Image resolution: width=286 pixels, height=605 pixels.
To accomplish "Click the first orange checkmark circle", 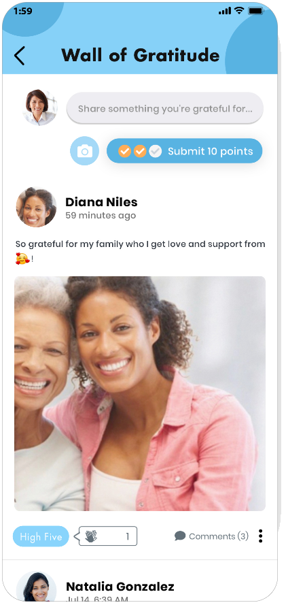I will tap(124, 151).
